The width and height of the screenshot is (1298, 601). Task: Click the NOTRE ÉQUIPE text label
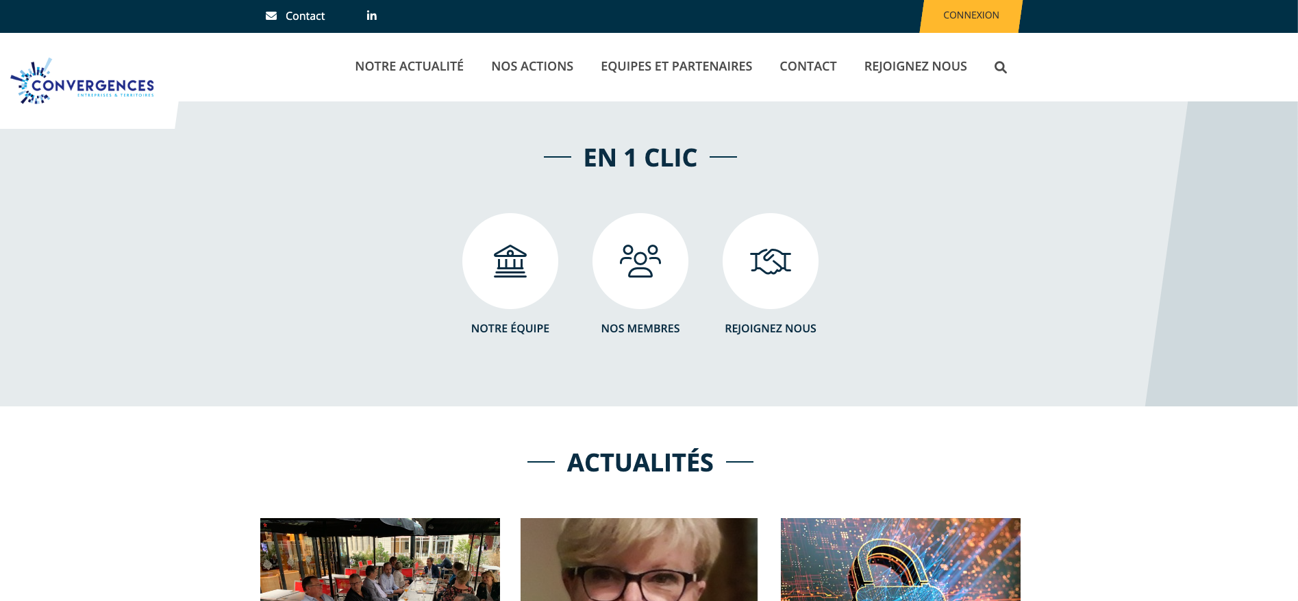pyautogui.click(x=510, y=328)
